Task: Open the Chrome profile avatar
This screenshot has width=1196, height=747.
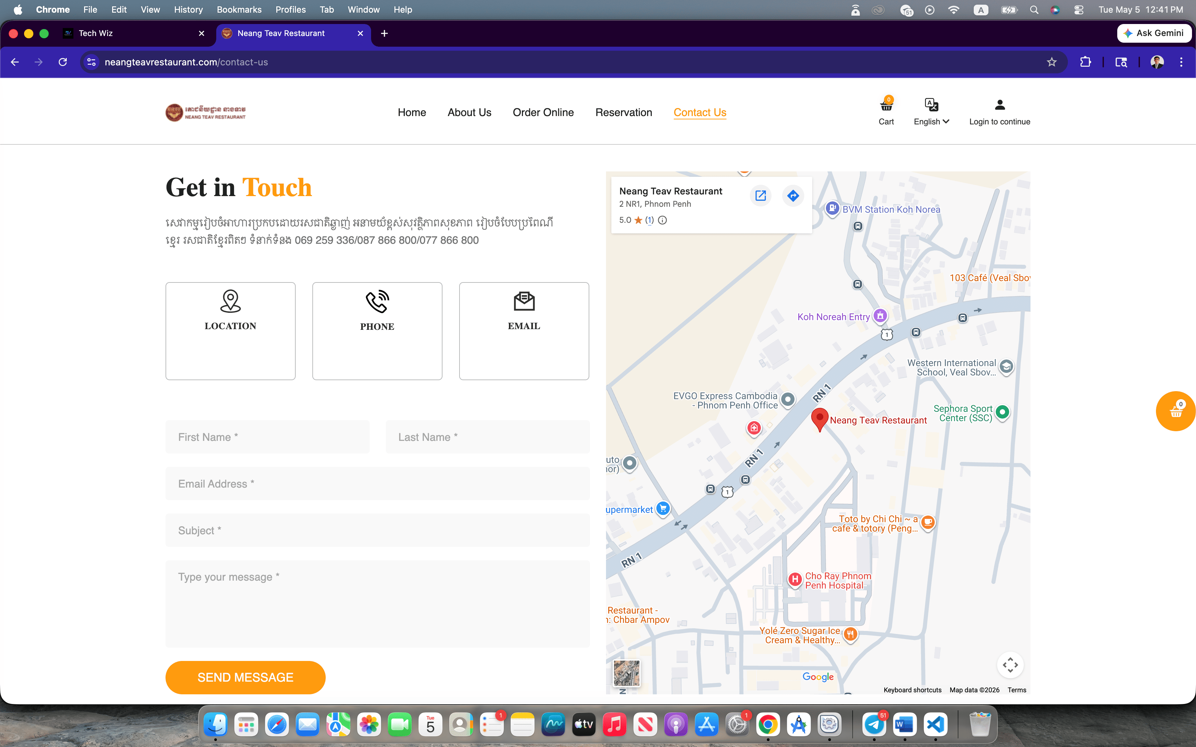Action: [1157, 62]
